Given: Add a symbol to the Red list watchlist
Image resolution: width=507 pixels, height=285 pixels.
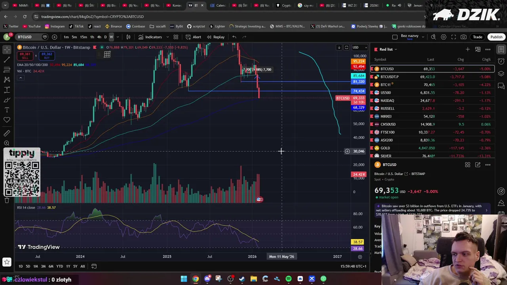Looking at the screenshot, I should (x=468, y=49).
